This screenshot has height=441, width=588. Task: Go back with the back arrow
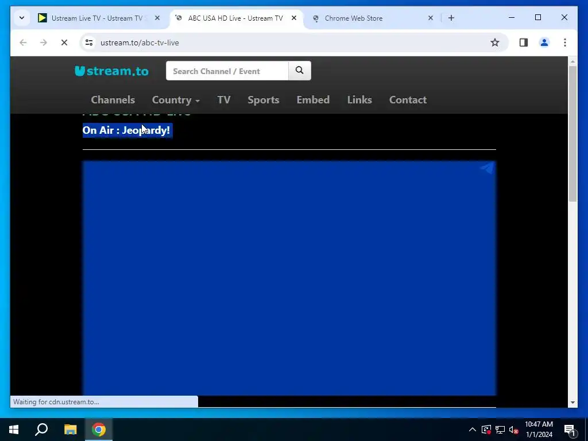click(x=23, y=42)
